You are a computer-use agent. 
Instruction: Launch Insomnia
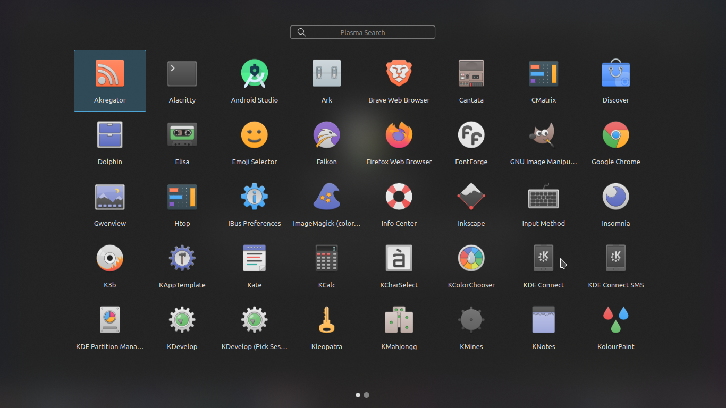(x=616, y=204)
